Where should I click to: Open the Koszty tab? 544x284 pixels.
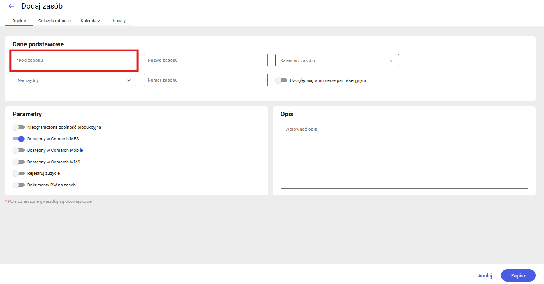pyautogui.click(x=119, y=21)
